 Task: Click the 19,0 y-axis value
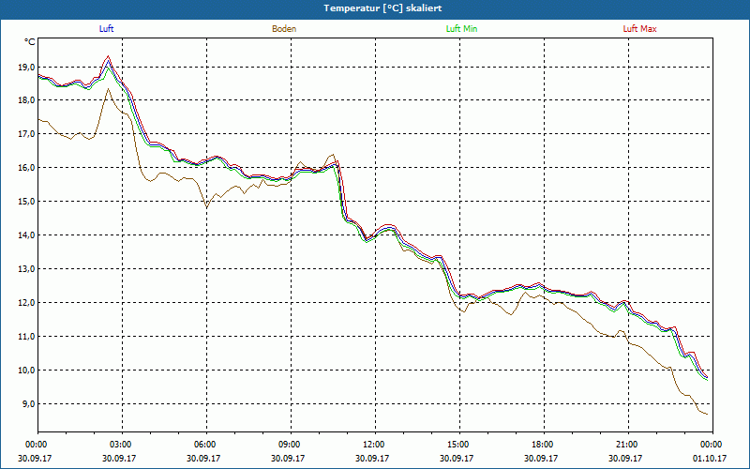27,68
